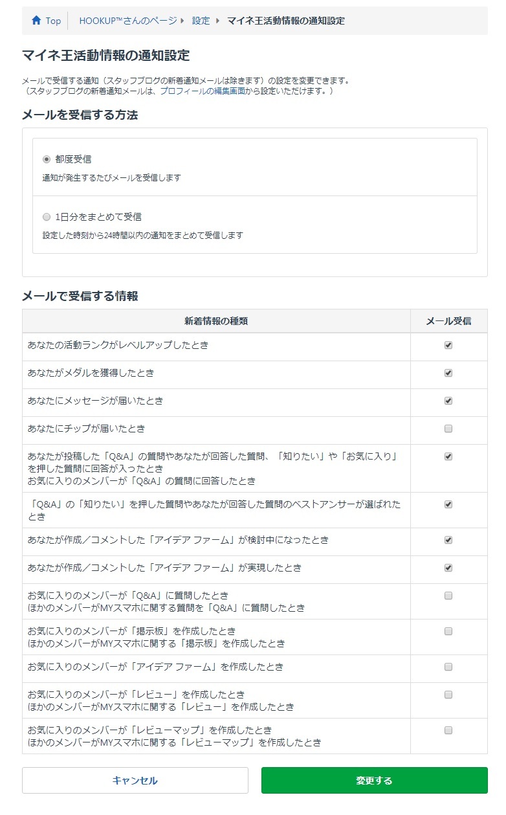Open the 設定 breadcrumb link
506x815 pixels.
point(201,21)
